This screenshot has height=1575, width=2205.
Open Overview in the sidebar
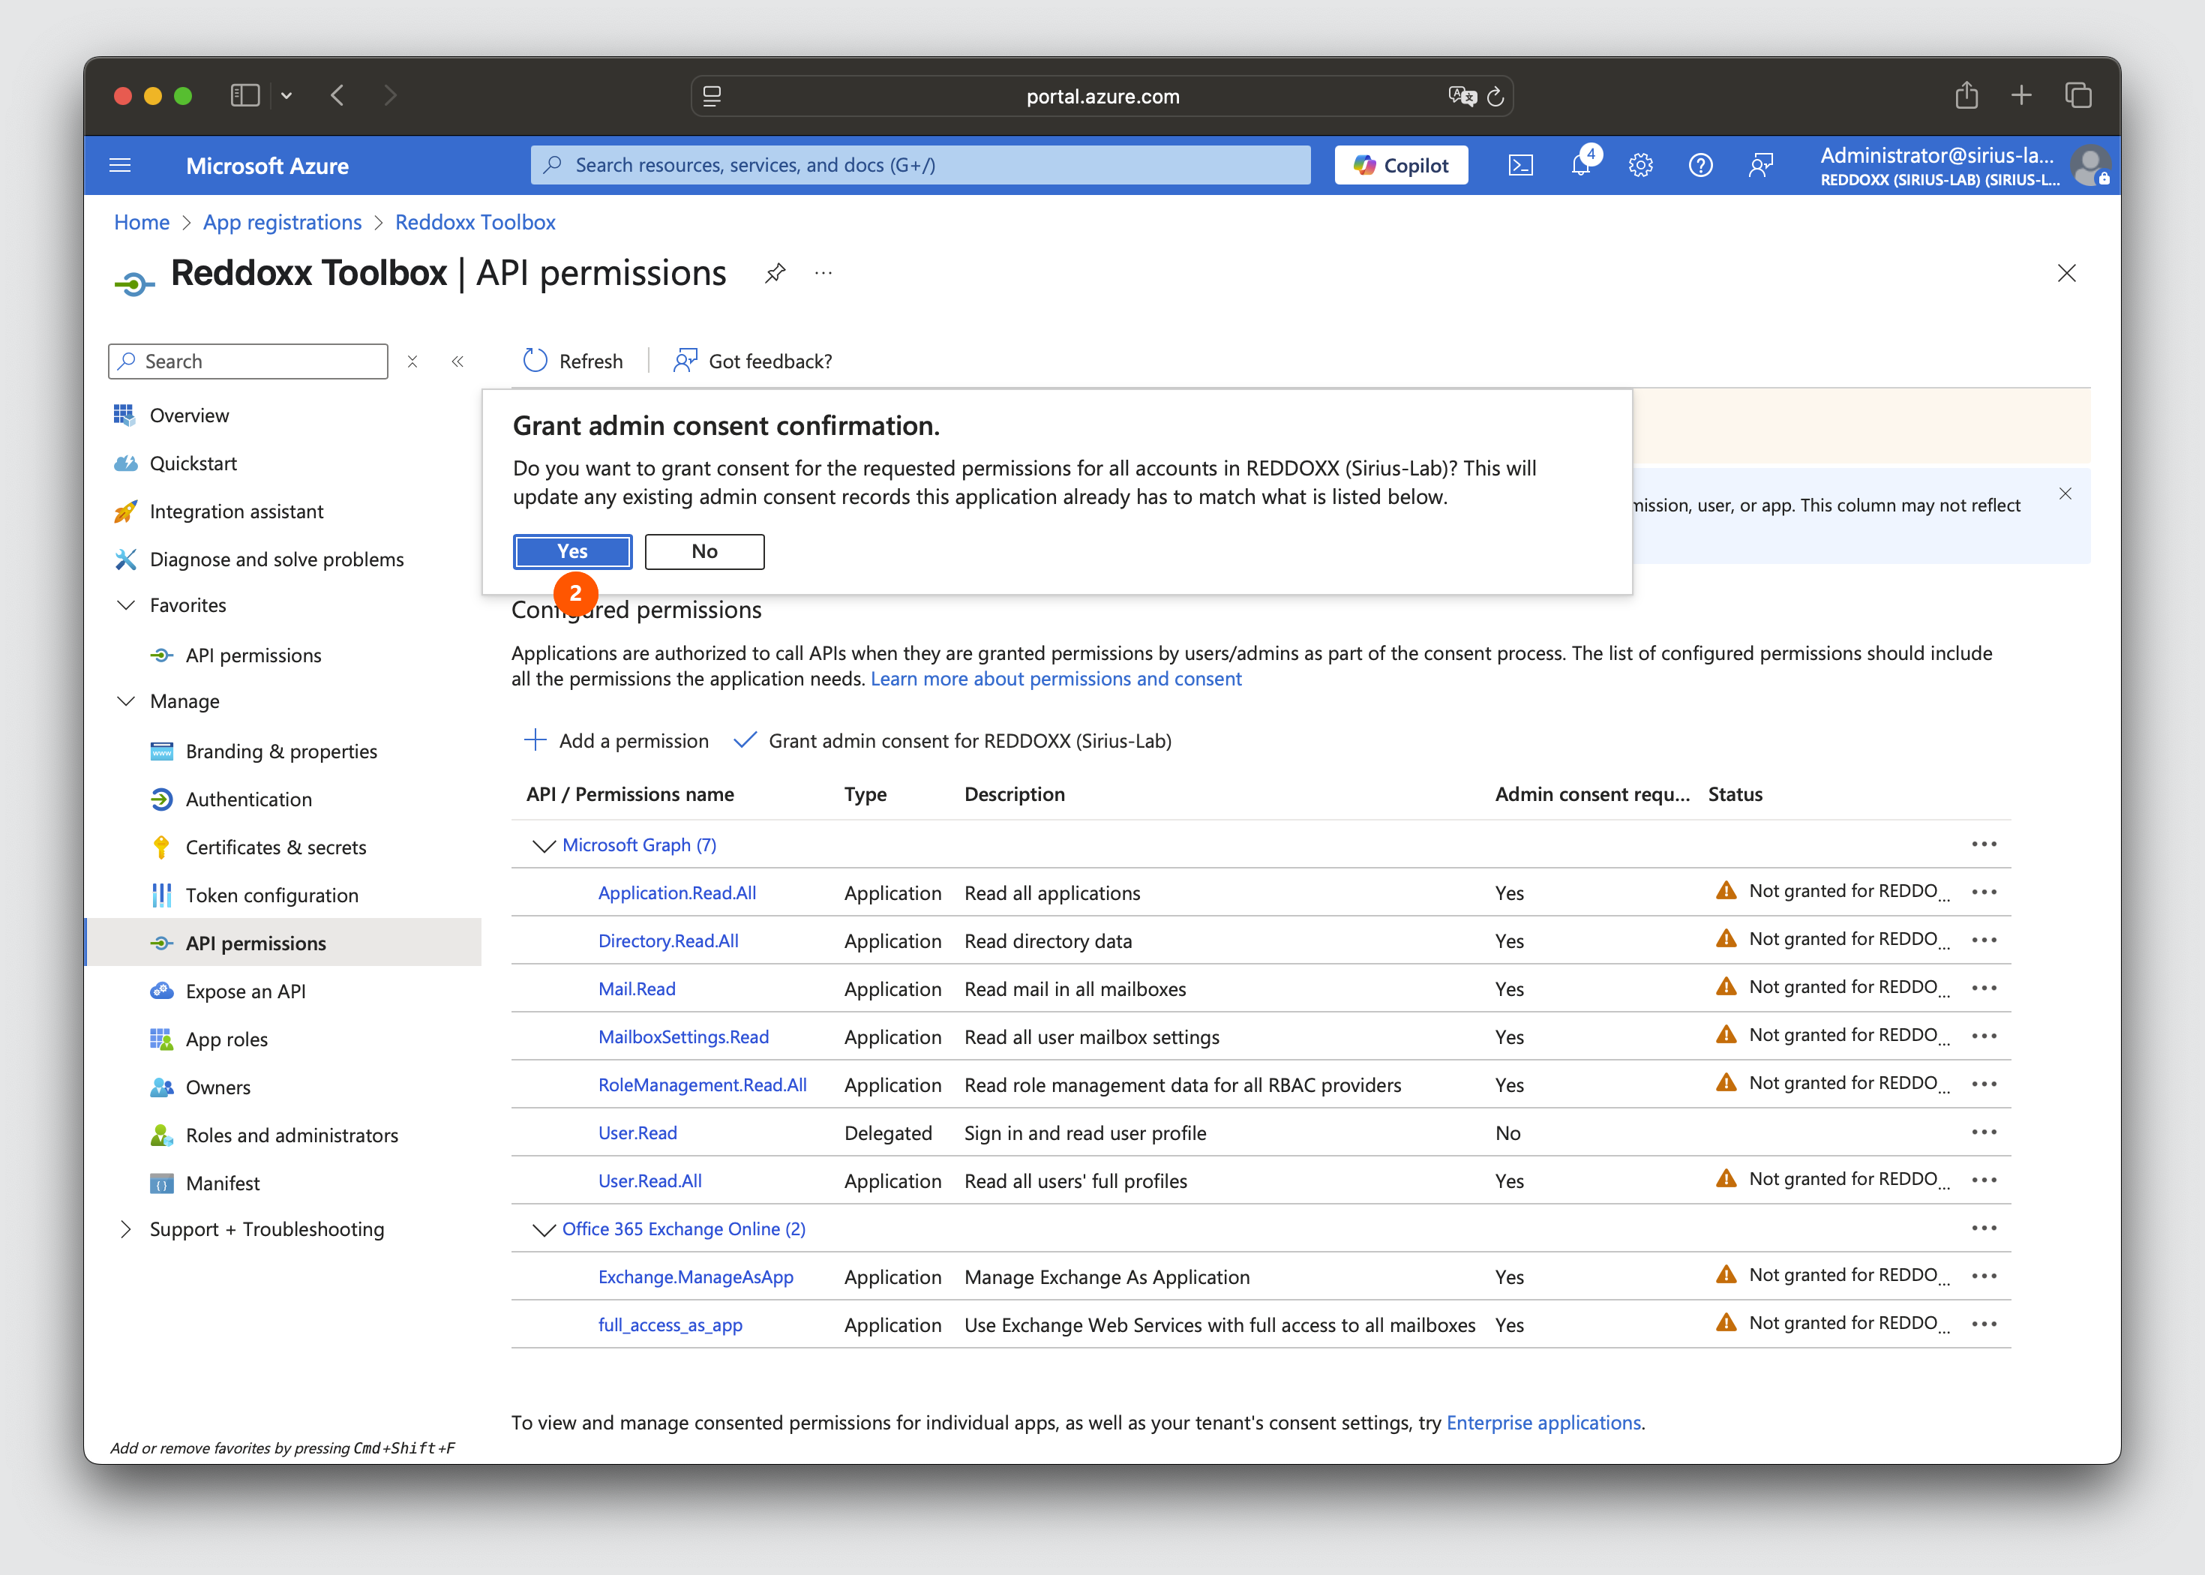189,416
